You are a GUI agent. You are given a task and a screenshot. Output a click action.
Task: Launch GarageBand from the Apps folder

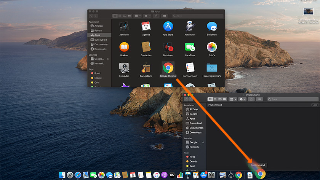click(146, 68)
